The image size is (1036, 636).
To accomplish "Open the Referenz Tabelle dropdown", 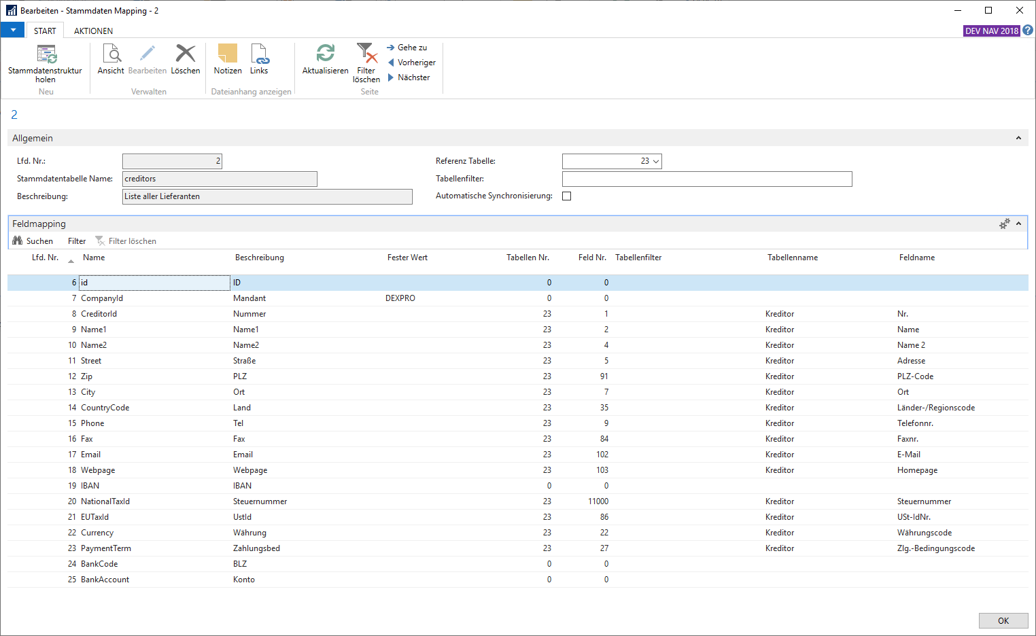I will pos(655,161).
